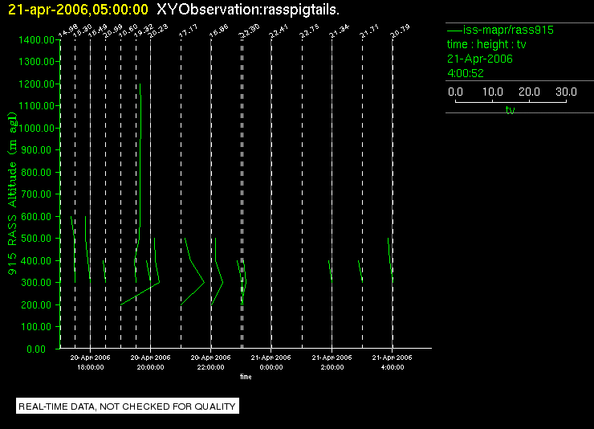Click the '1000.00' altitude tick label
594x429 pixels.
(36, 128)
